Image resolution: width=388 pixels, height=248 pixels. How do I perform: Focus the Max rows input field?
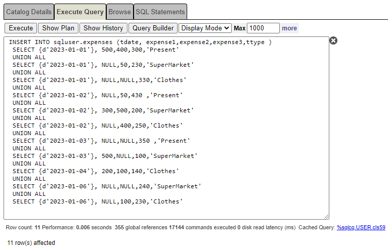263,28
